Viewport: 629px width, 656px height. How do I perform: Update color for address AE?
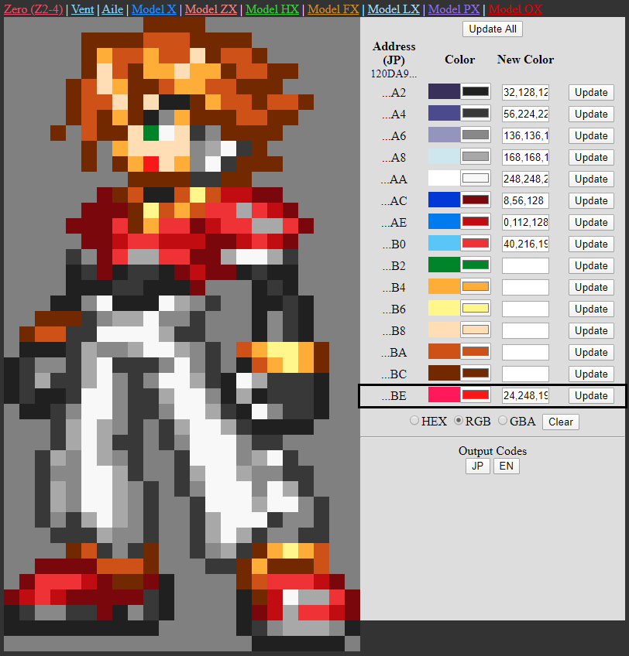pos(591,223)
